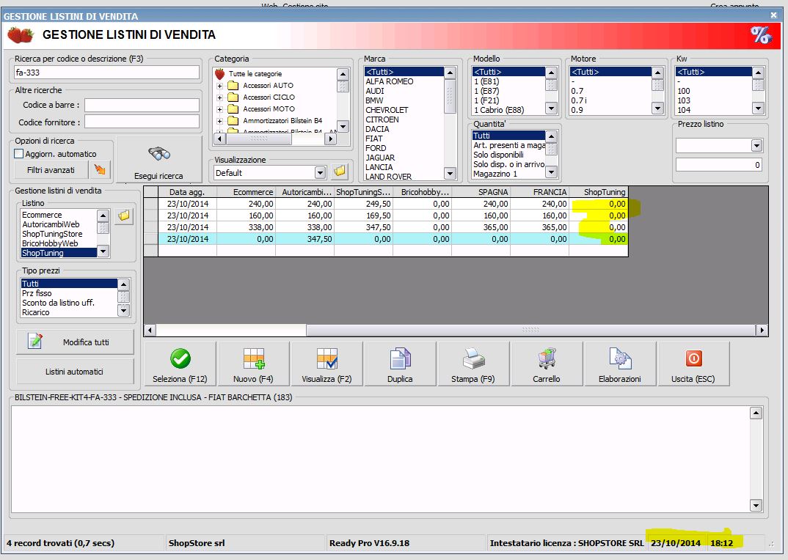This screenshot has height=560, width=788.
Task: Click the Nuovo (F4) icon
Action: click(254, 358)
